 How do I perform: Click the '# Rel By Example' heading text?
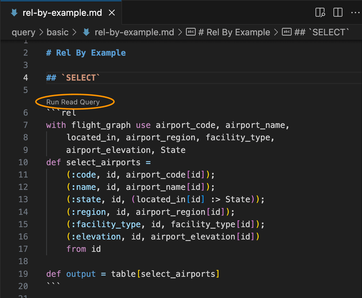86,53
